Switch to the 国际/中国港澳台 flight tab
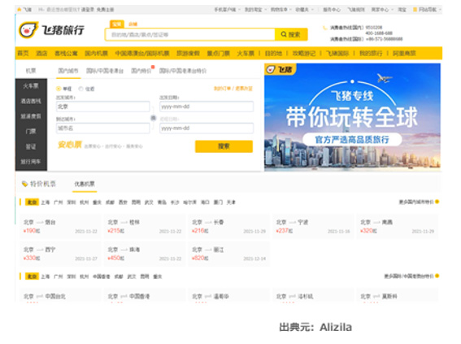Image resolution: width=461 pixels, height=344 pixels. click(105, 71)
